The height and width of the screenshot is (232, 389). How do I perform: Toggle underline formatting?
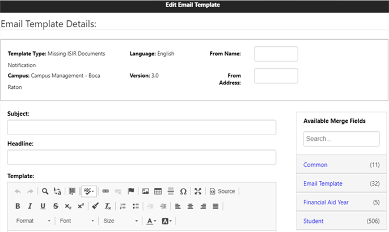pos(43,206)
